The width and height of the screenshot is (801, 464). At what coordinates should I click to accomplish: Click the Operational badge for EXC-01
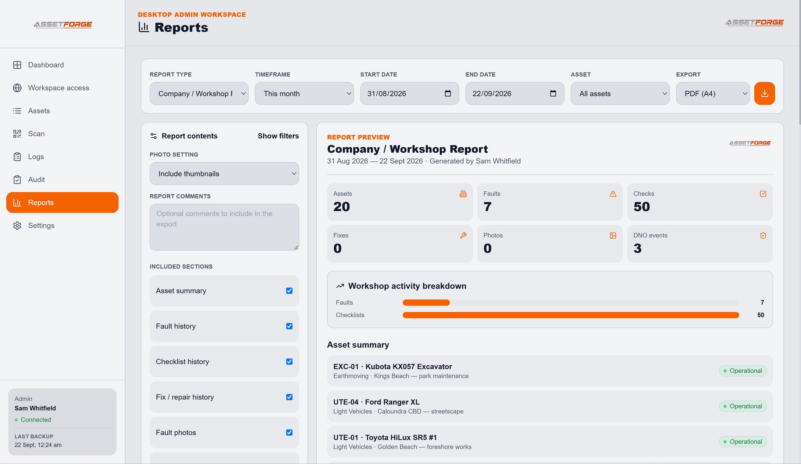(x=743, y=371)
